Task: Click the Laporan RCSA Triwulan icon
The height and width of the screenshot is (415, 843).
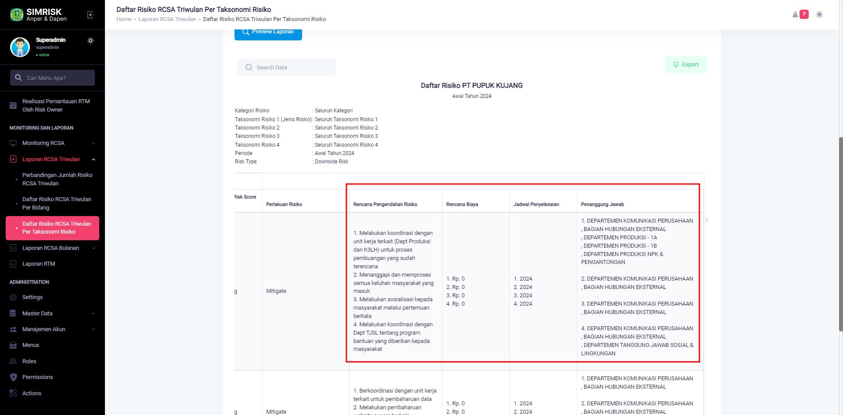Action: click(13, 159)
